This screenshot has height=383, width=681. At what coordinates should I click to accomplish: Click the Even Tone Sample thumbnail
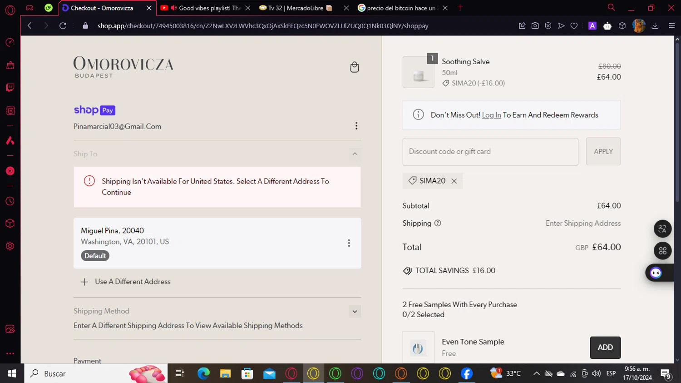point(418,348)
